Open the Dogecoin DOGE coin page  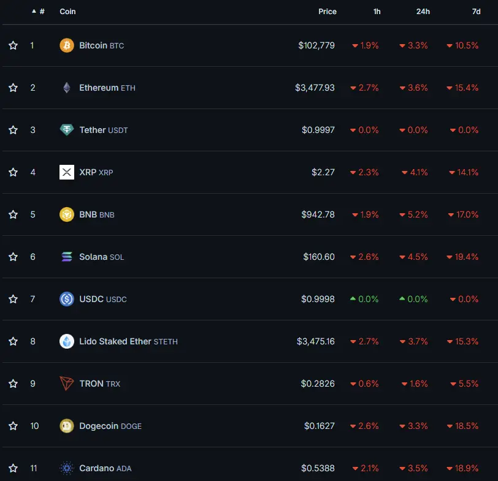point(110,426)
